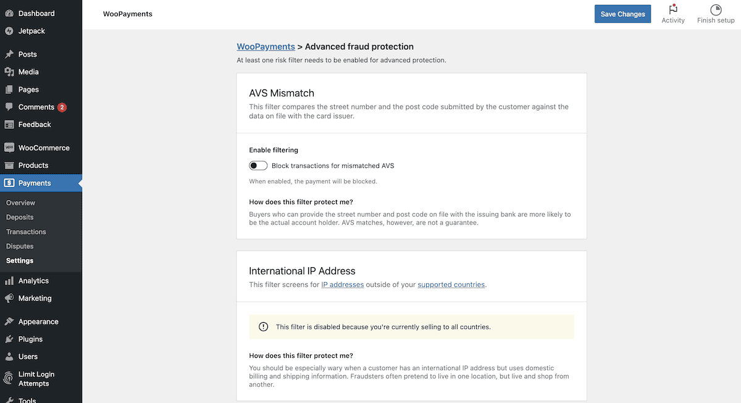This screenshot has width=741, height=403.
Task: Click the Pages document icon
Action: tap(9, 89)
